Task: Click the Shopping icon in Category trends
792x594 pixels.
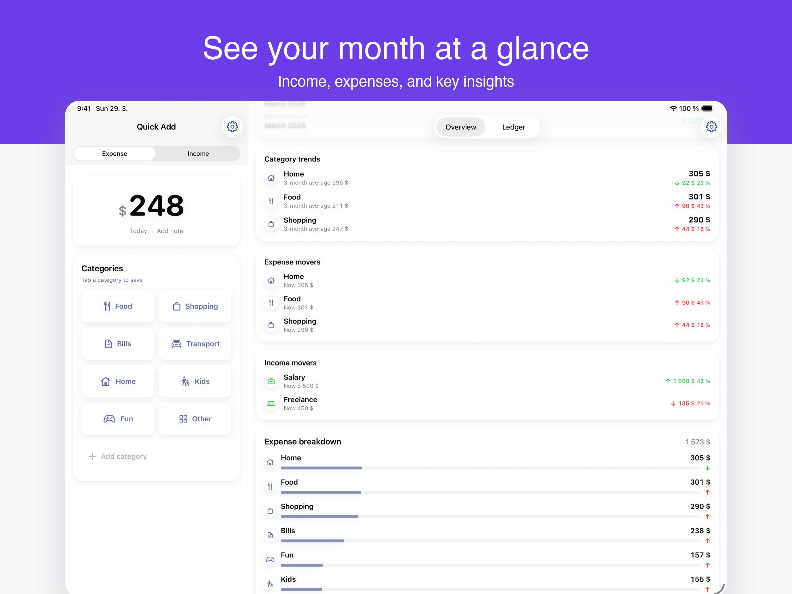Action: (x=271, y=224)
